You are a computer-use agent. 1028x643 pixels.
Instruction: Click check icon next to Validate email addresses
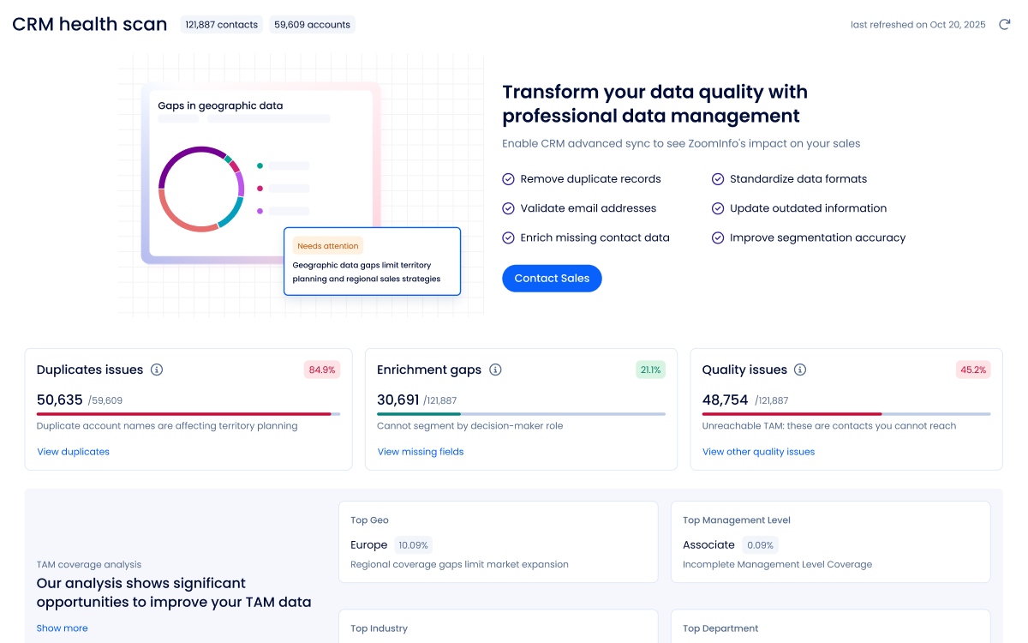pos(508,208)
